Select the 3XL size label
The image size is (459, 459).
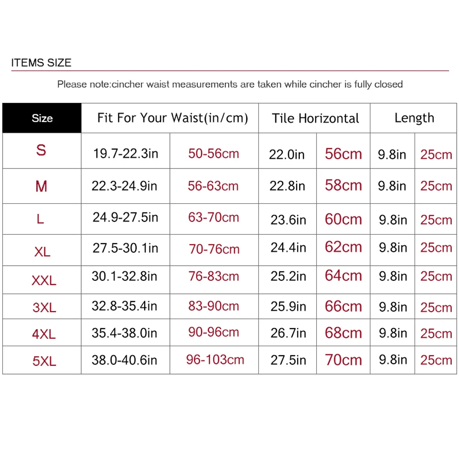[x=44, y=307]
